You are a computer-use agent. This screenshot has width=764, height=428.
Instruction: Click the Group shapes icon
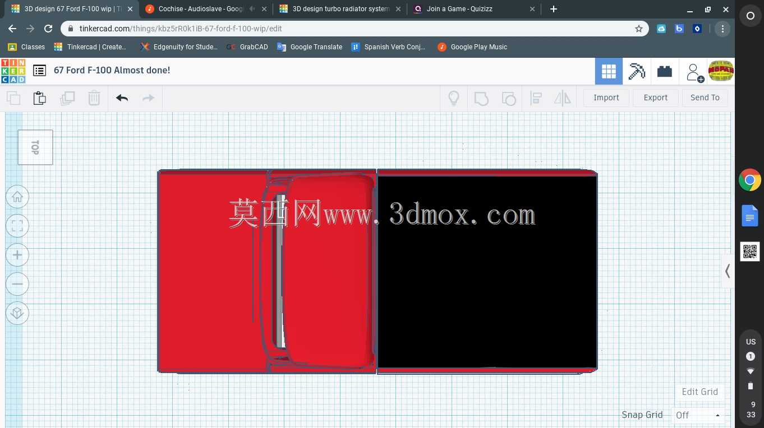click(x=481, y=99)
